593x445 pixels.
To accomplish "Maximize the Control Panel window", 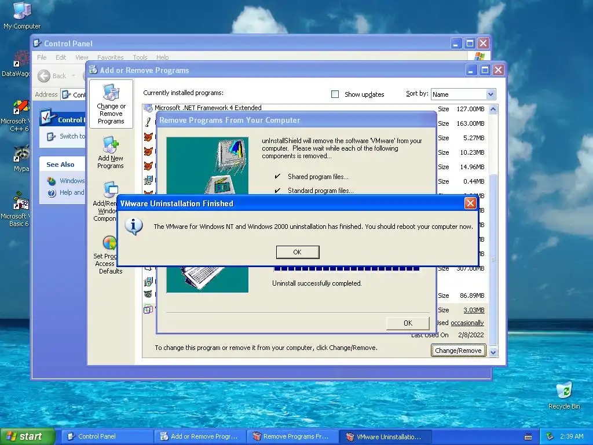I will 470,43.
